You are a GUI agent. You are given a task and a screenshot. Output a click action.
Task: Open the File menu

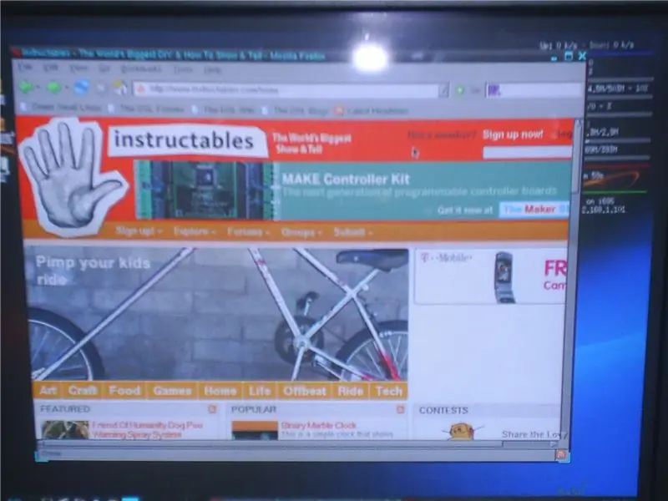[x=25, y=67]
